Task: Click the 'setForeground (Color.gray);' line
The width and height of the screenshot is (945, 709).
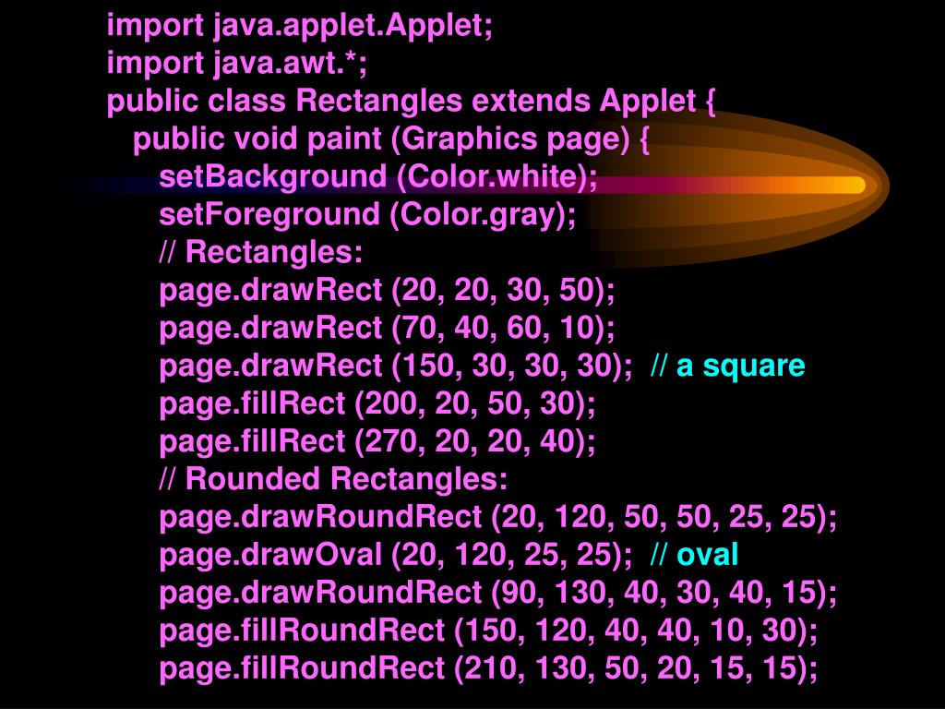Action: pyautogui.click(x=367, y=215)
